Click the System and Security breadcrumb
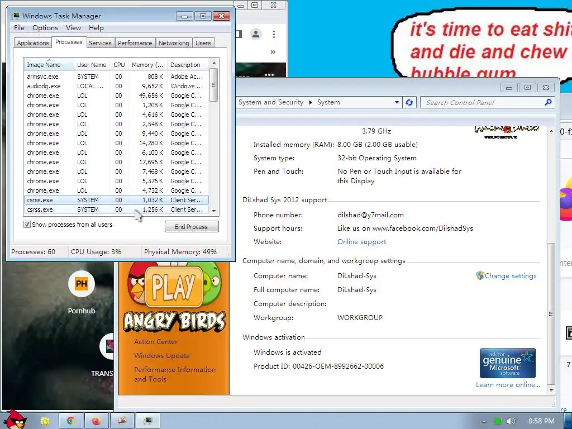The image size is (572, 429). point(271,102)
